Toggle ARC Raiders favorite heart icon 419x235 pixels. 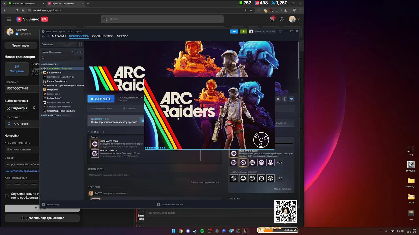click(x=292, y=99)
